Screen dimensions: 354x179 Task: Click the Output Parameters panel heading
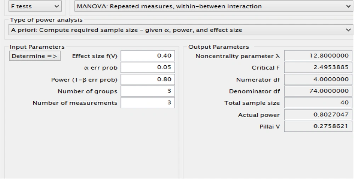point(218,47)
